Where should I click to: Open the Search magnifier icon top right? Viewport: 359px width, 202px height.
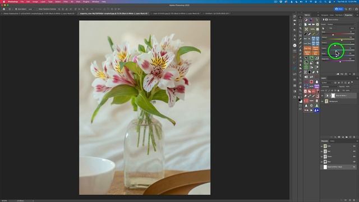tap(346, 9)
